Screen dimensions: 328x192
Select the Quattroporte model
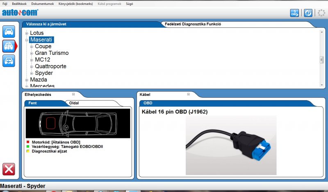click(50, 66)
